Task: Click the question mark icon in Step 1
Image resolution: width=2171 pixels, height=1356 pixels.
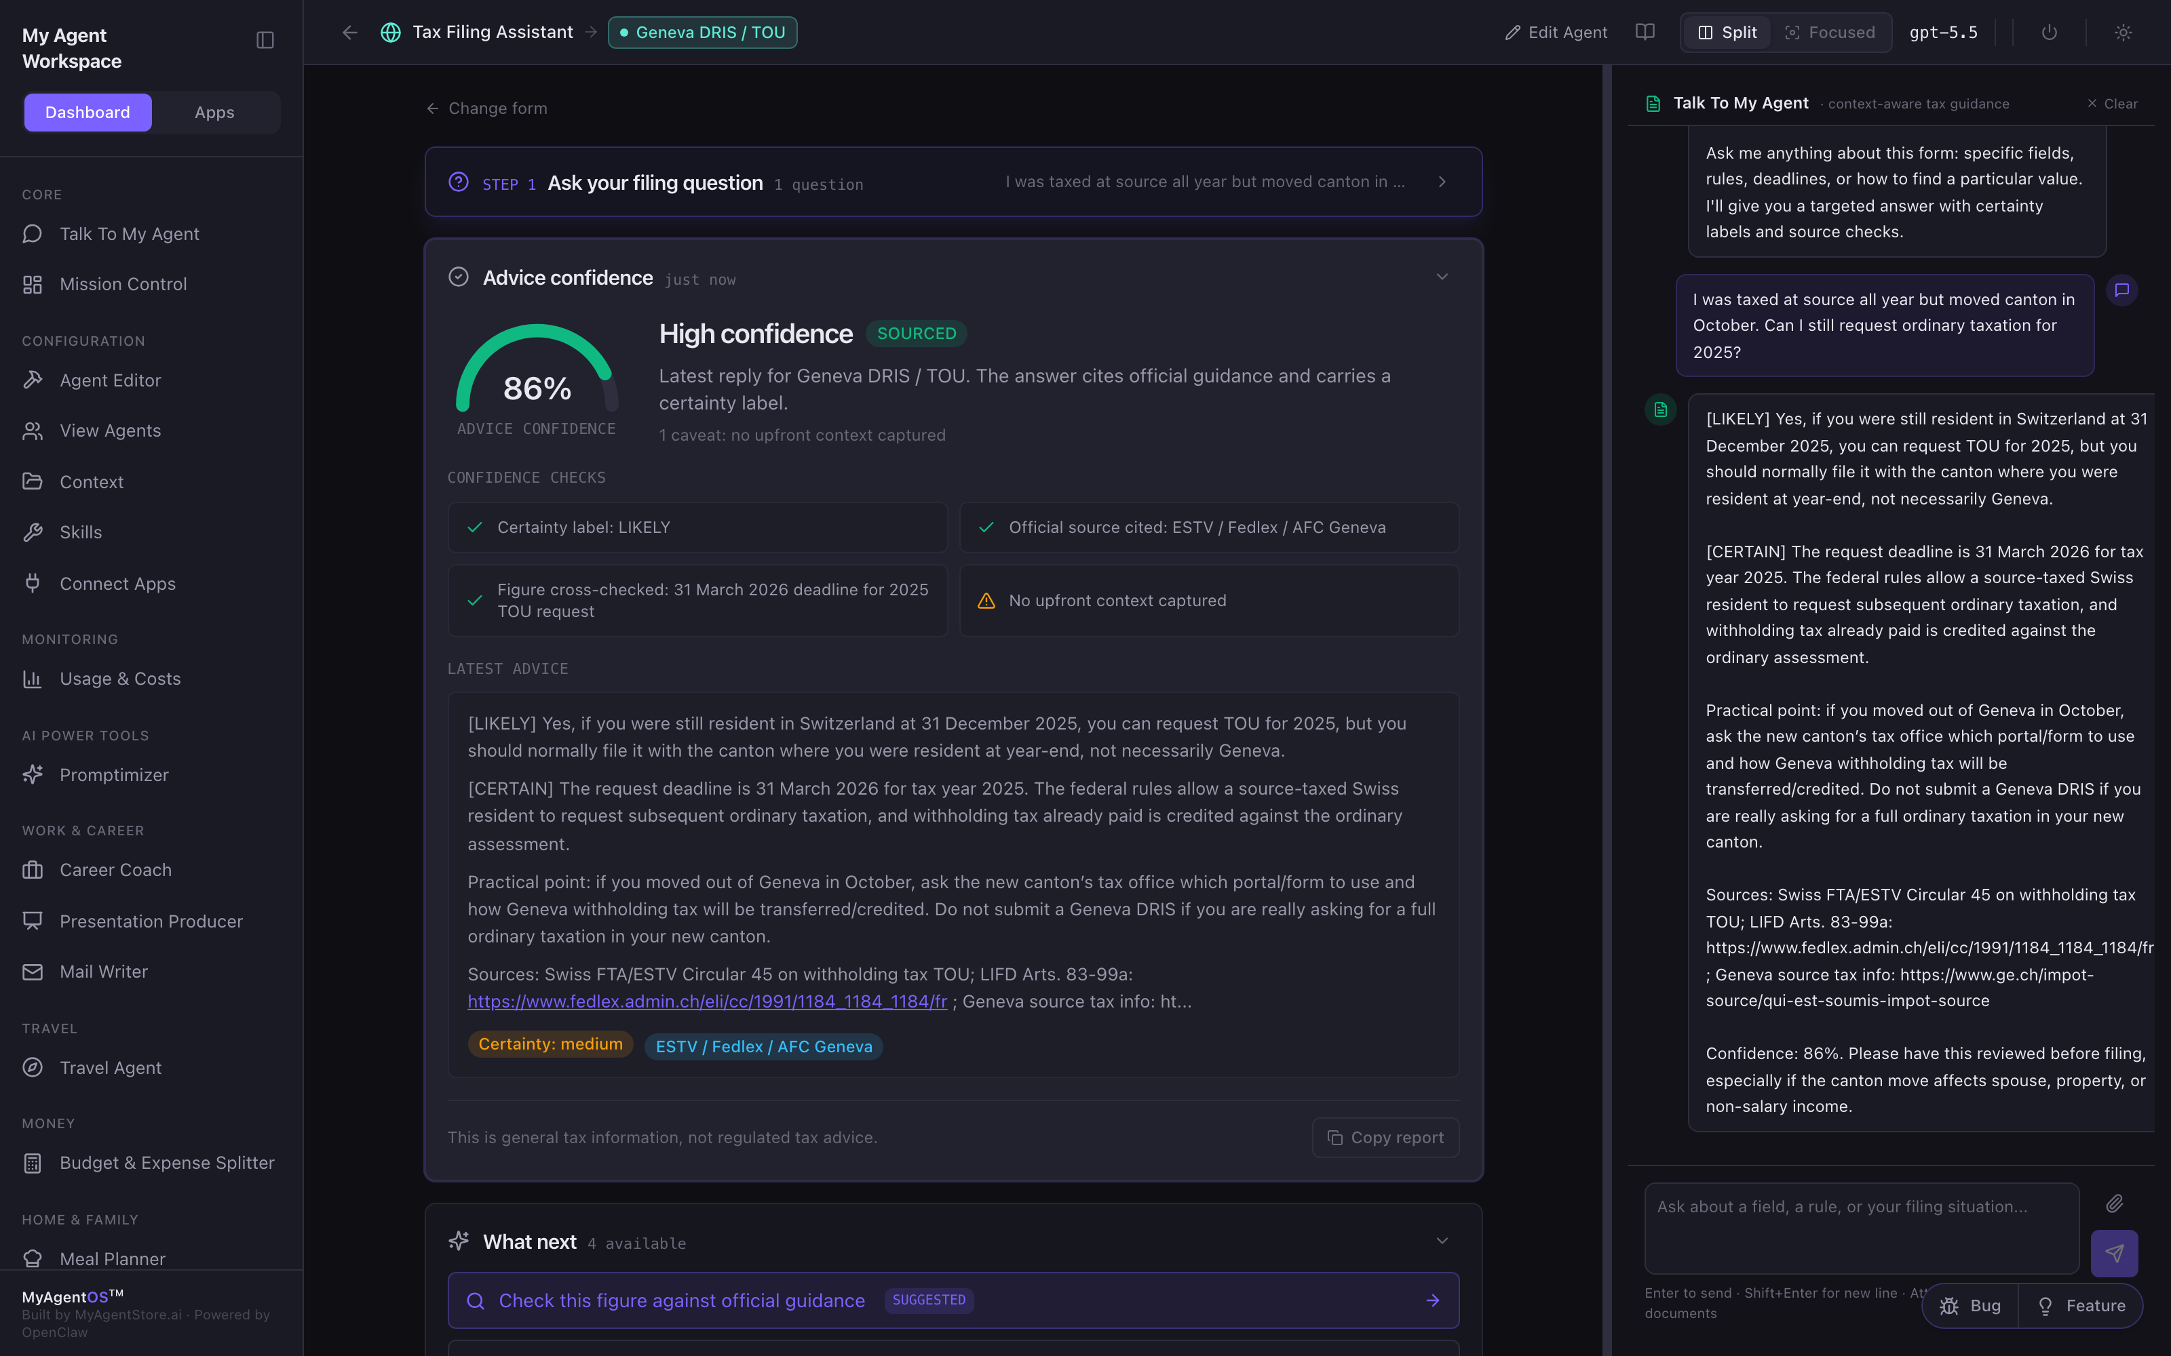Action: pyautogui.click(x=459, y=182)
